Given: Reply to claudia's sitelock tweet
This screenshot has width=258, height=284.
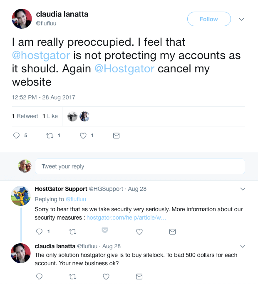Looking at the screenshot, I should coord(40,277).
